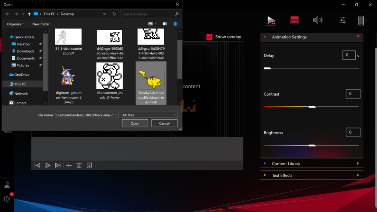Select the SneakyAdventurousBlackbuck Pikachu file
Image resolution: width=377 pixels, height=212 pixels.
151,83
